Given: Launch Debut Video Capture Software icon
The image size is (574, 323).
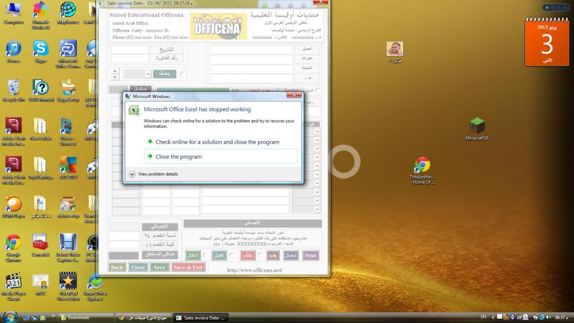Looking at the screenshot, I should click(68, 248).
